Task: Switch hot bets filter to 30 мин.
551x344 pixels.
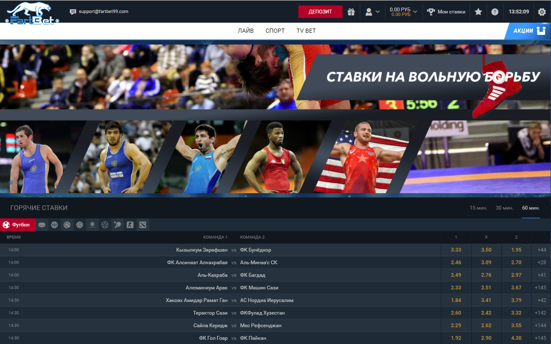Action: point(504,208)
